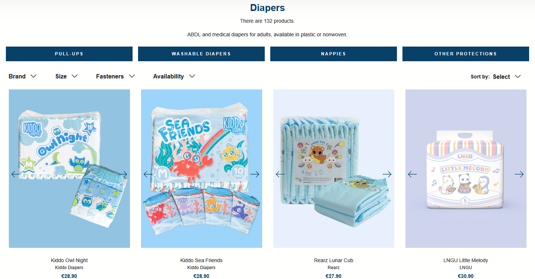This screenshot has width=535, height=279.
Task: Click right arrow on Rearz Lunar Cub
Action: (387, 175)
